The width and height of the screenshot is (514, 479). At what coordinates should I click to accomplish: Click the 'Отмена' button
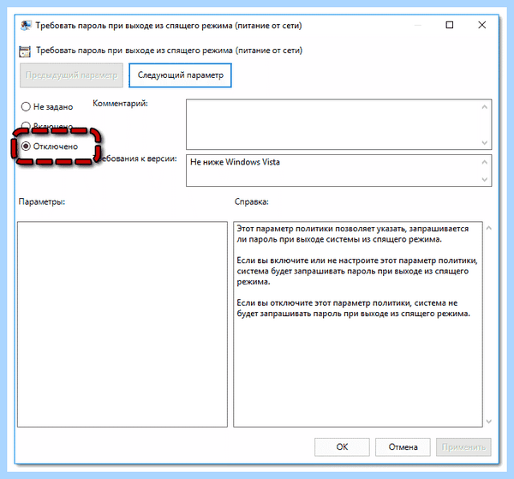[x=403, y=447]
